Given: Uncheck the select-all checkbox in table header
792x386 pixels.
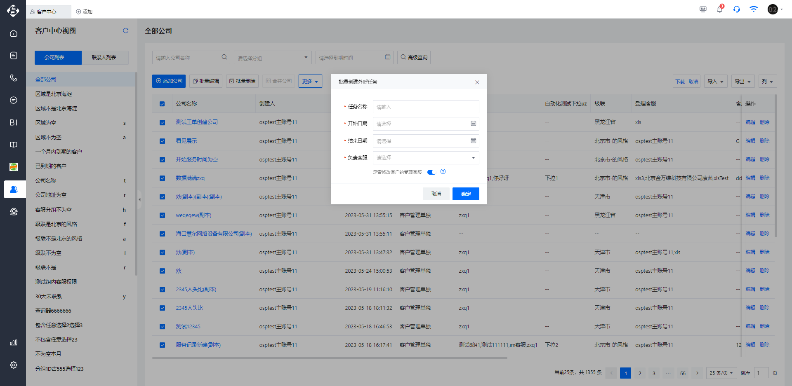Looking at the screenshot, I should 162,104.
